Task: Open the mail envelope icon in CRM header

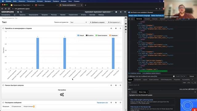Action: pos(116,12)
